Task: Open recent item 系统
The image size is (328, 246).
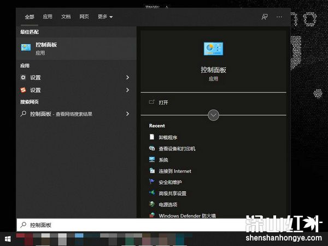Action: [x=163, y=160]
